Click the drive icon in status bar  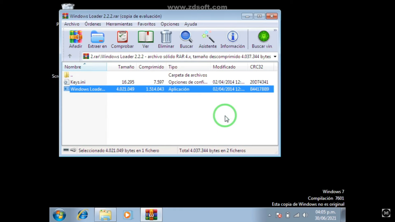point(66,150)
